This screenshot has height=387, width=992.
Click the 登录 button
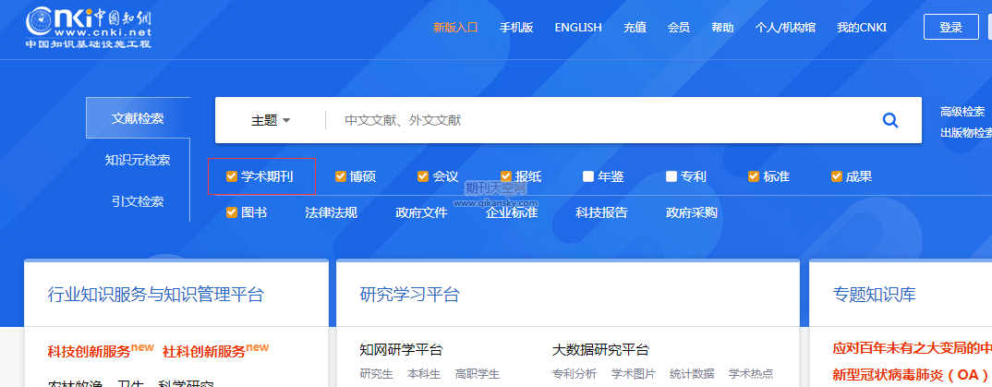point(950,27)
